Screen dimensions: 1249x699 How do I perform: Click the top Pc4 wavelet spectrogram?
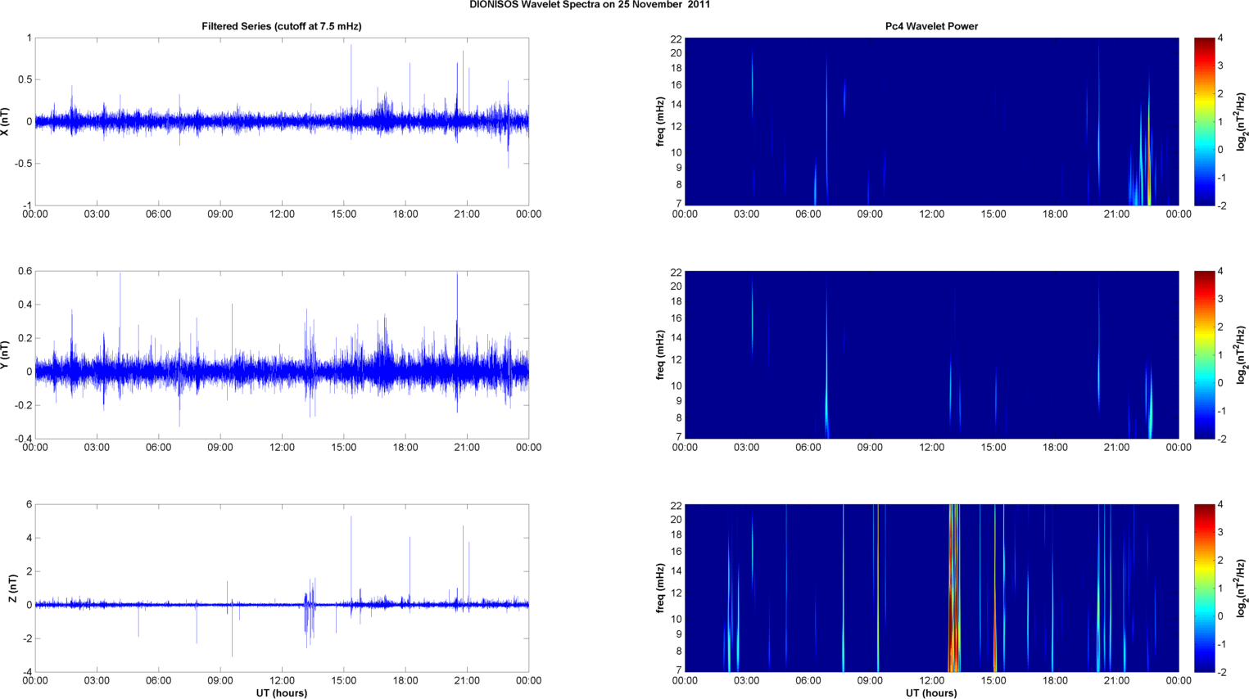point(931,121)
